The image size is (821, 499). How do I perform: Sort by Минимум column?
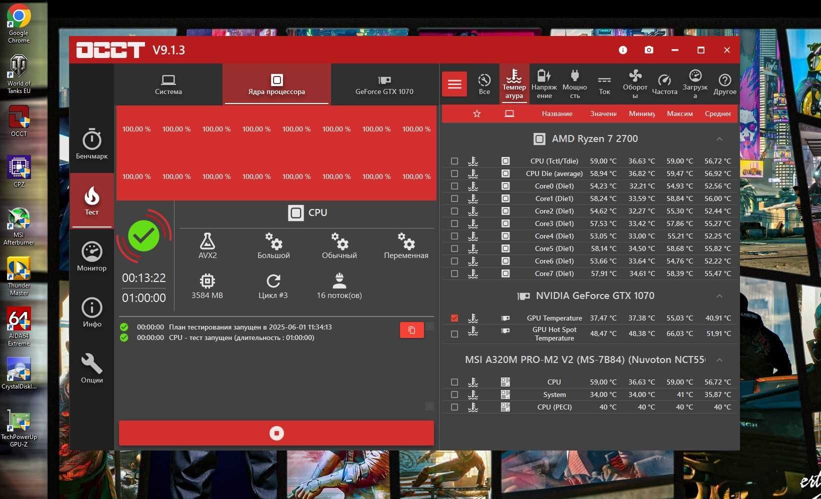(x=642, y=113)
